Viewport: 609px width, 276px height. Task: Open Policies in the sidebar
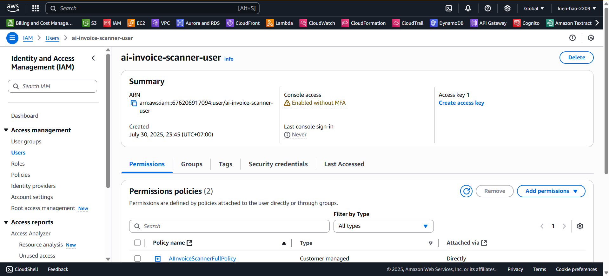click(x=21, y=175)
